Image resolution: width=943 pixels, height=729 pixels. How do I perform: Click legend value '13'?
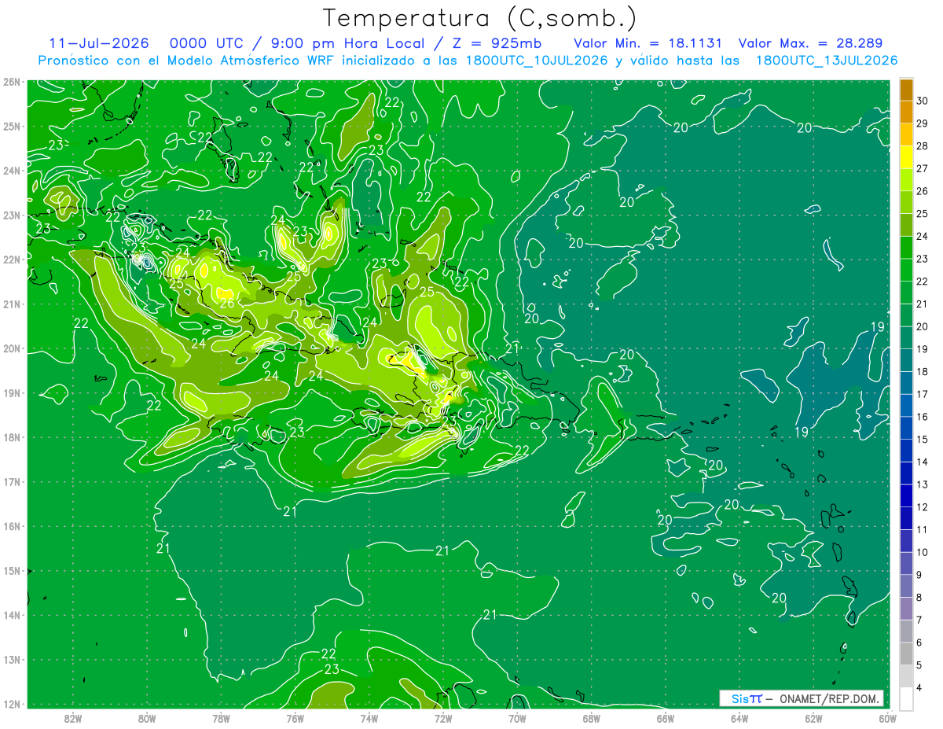[x=923, y=485]
